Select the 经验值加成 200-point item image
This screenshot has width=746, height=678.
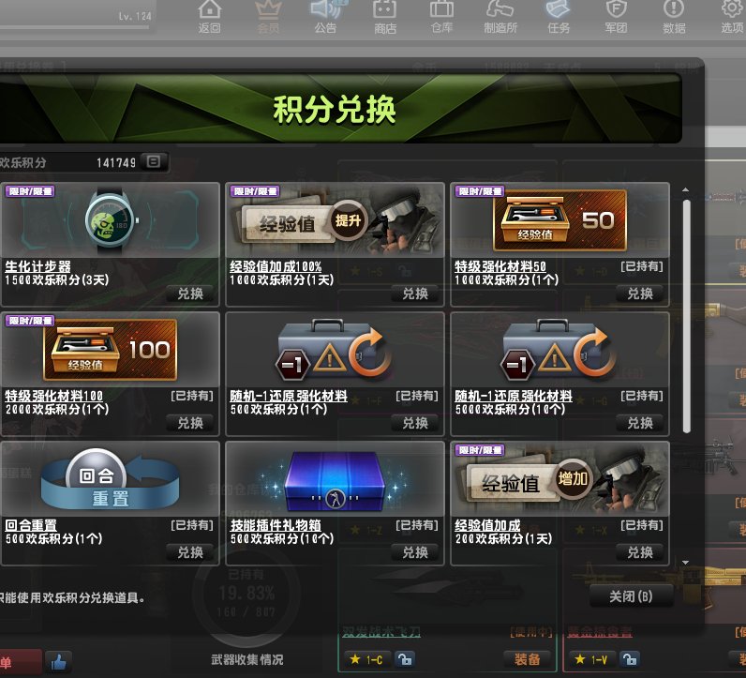click(x=560, y=479)
